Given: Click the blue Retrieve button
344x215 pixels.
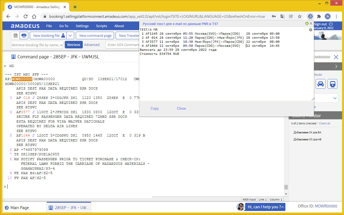Looking at the screenshot, I should (74, 45).
